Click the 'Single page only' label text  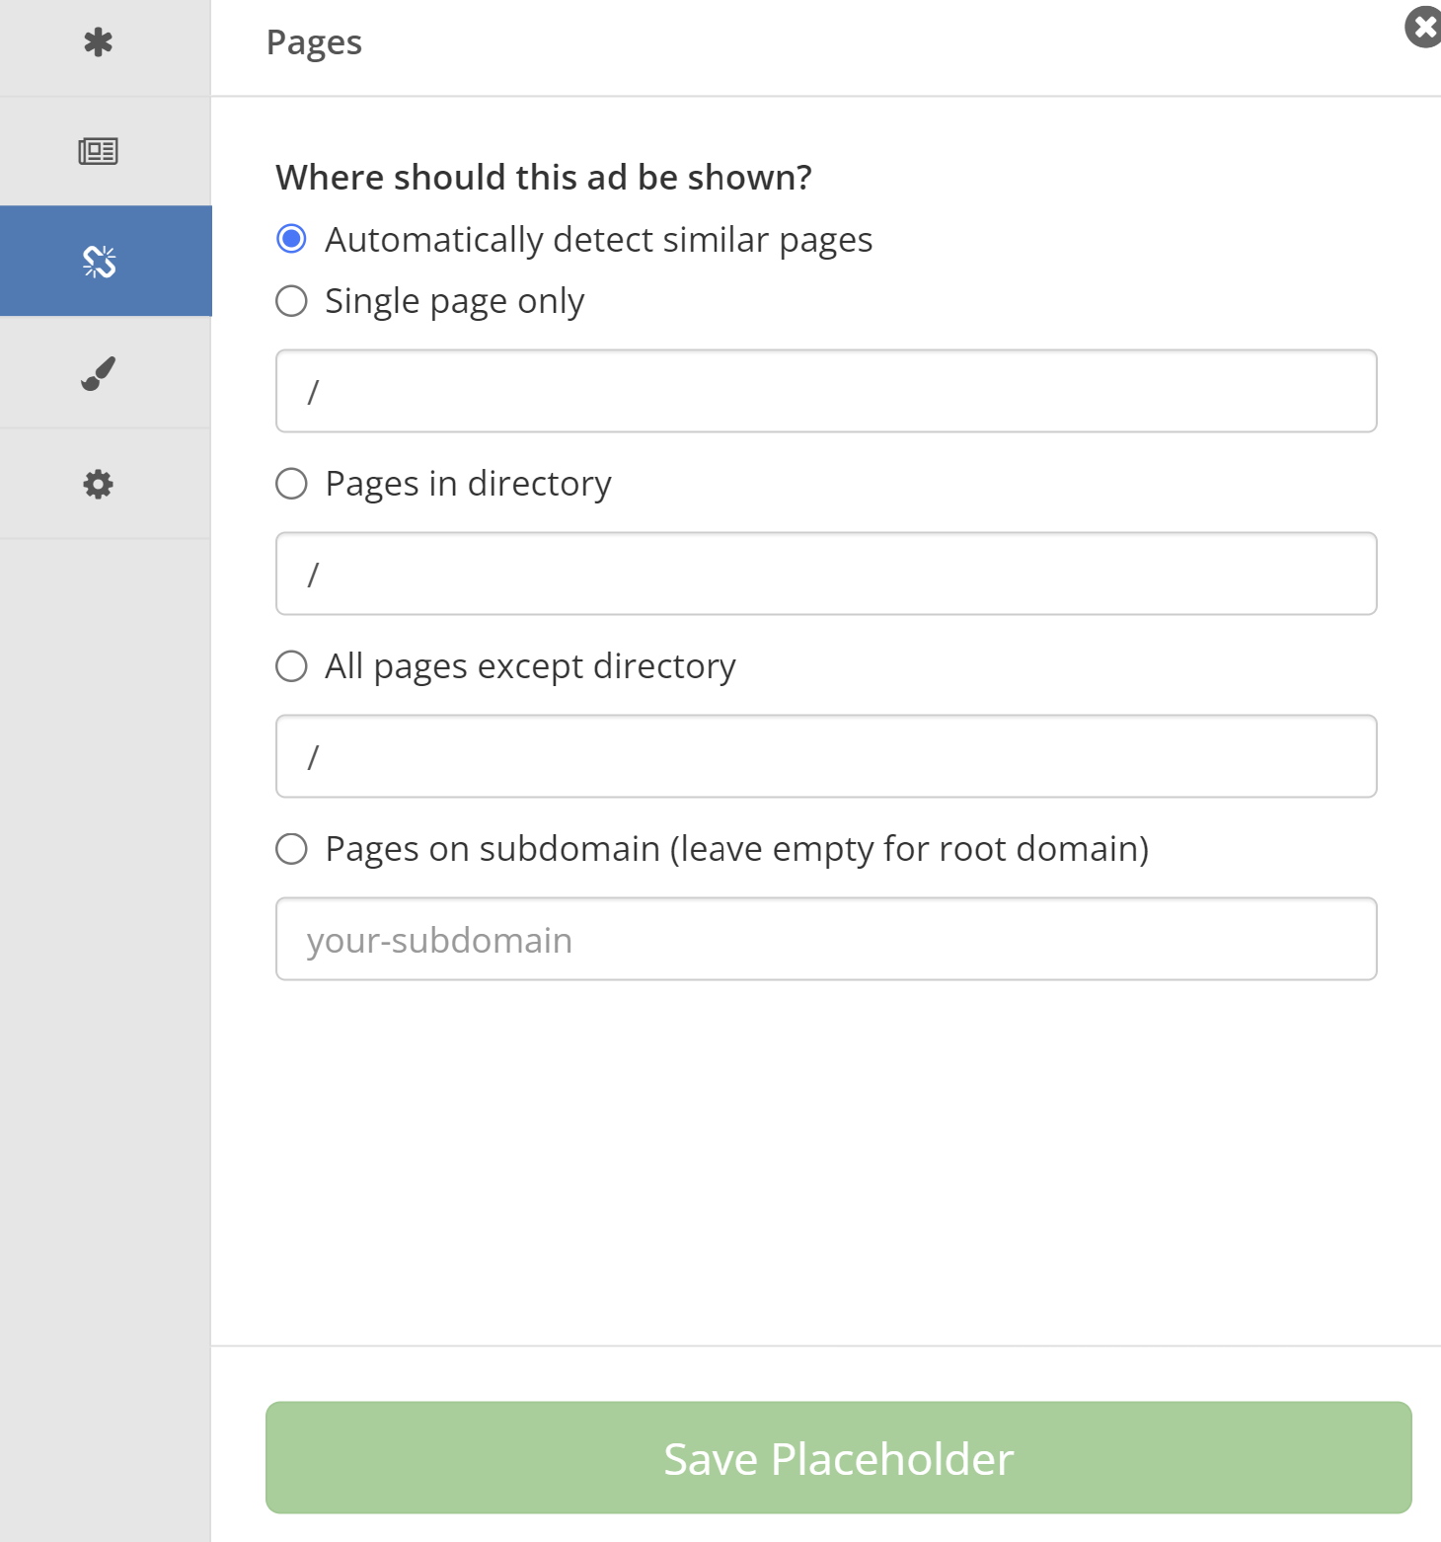point(454,301)
